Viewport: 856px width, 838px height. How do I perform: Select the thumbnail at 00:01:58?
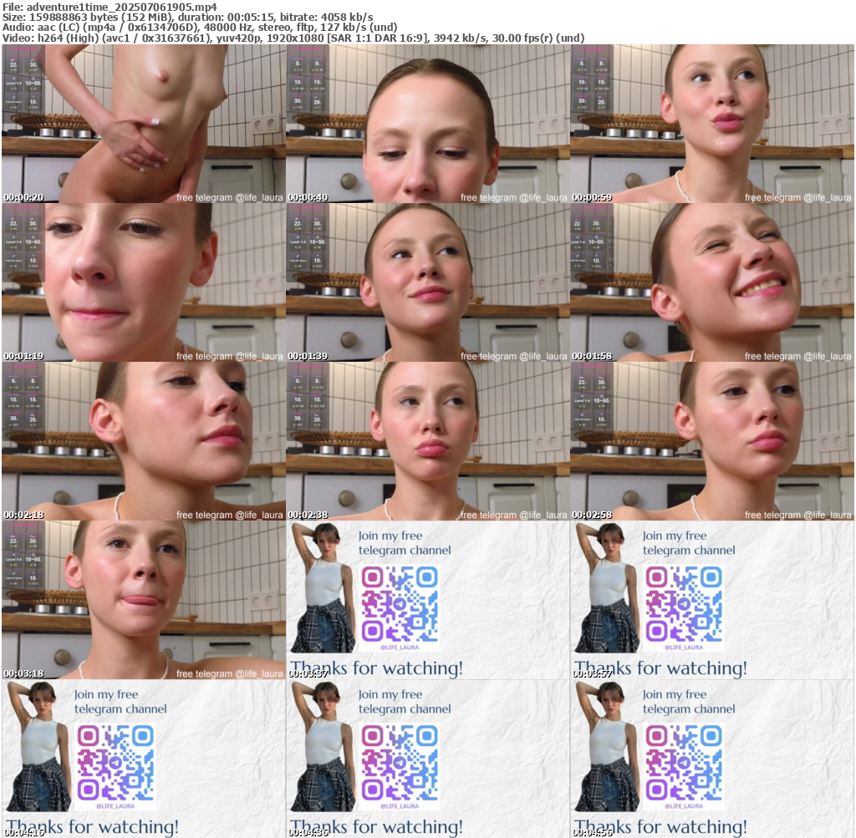[x=711, y=282]
